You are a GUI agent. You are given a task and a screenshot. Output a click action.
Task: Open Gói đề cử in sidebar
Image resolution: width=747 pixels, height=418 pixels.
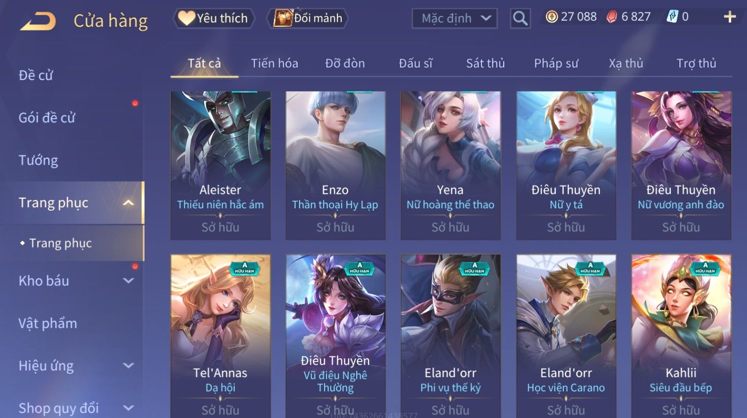click(x=47, y=118)
